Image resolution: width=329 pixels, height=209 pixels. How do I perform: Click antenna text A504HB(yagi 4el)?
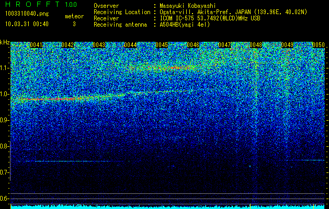tap(185, 25)
